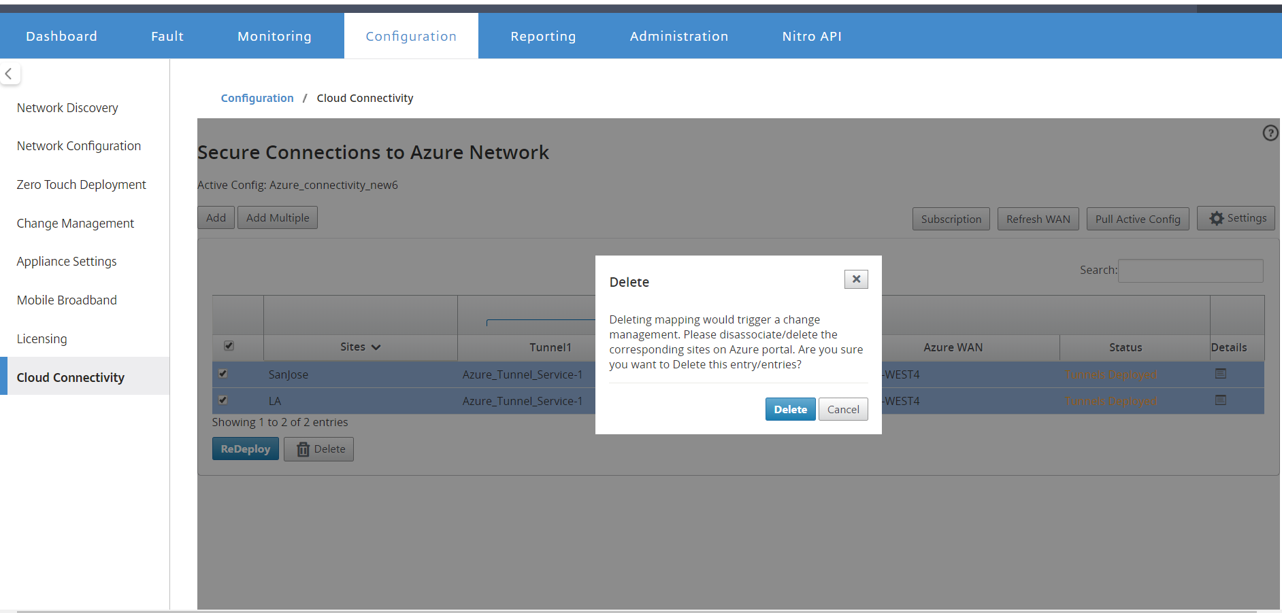Uncheck the LA row checkbox
1282x613 pixels.
click(x=223, y=400)
